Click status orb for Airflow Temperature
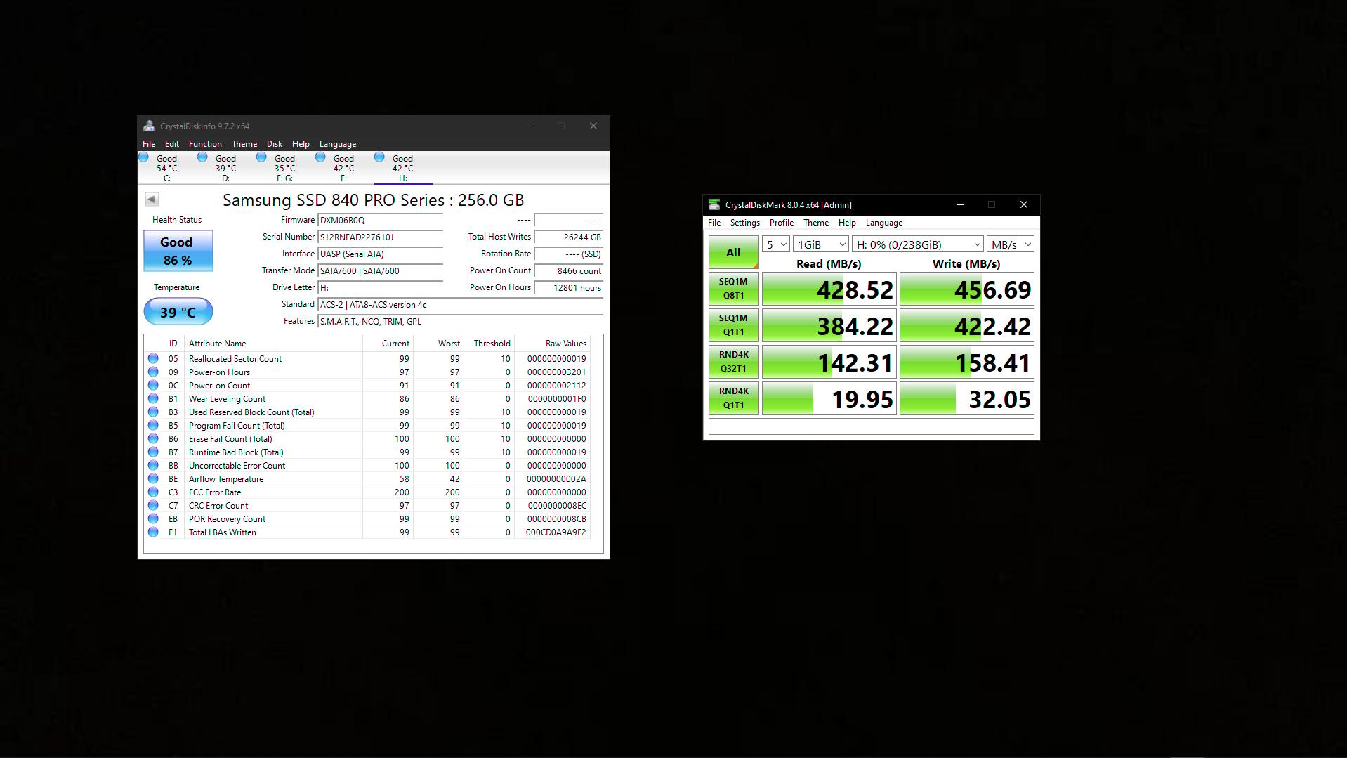The width and height of the screenshot is (1347, 758). point(153,478)
